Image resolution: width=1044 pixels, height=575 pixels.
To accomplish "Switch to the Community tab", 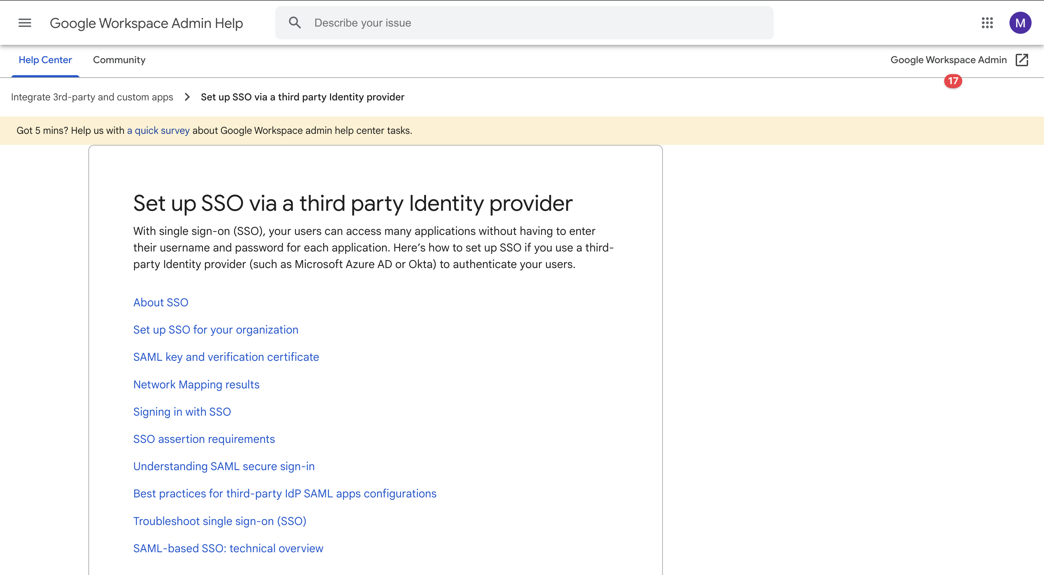I will (119, 60).
